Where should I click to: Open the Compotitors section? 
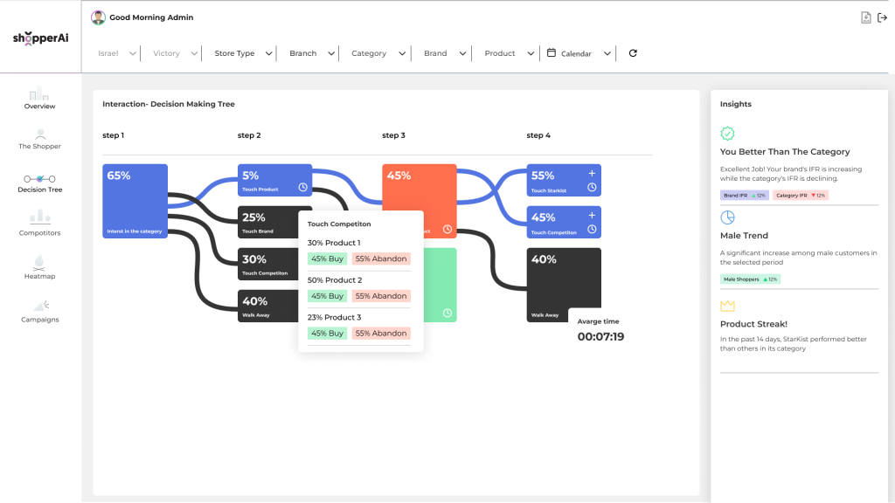39,223
